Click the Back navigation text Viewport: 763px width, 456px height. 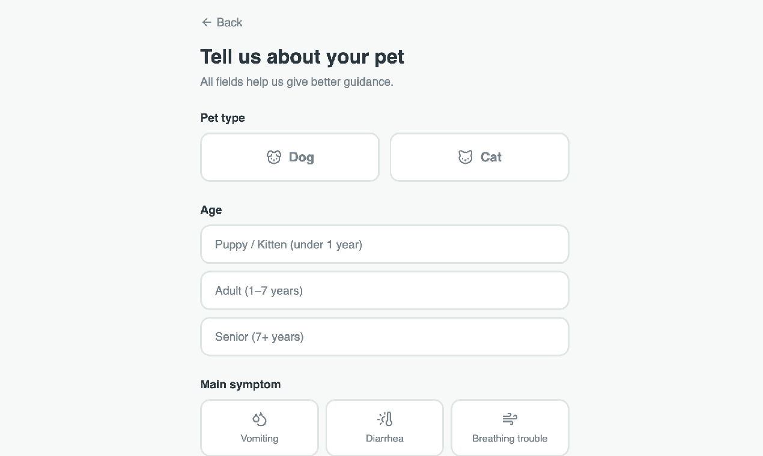click(x=229, y=22)
